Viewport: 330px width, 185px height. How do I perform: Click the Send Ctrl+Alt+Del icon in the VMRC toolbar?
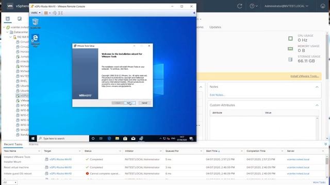pyautogui.click(x=55, y=13)
